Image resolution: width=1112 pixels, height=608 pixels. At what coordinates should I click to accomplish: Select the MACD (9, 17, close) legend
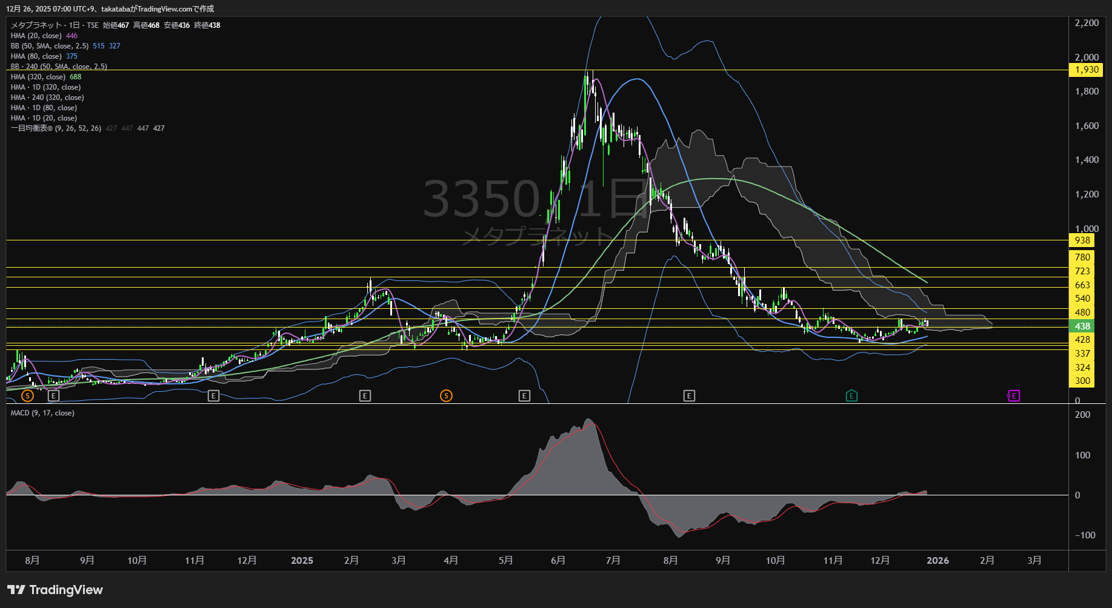click(x=42, y=413)
